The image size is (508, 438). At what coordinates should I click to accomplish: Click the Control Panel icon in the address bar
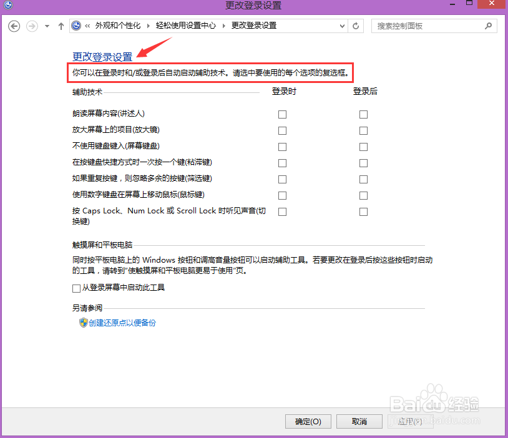point(76,26)
